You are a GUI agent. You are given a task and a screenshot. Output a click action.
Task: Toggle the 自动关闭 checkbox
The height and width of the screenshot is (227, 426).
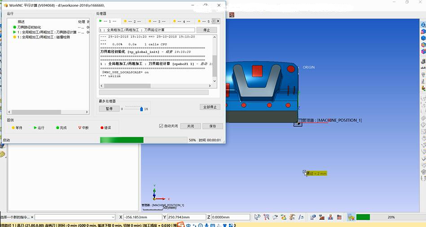click(x=161, y=126)
